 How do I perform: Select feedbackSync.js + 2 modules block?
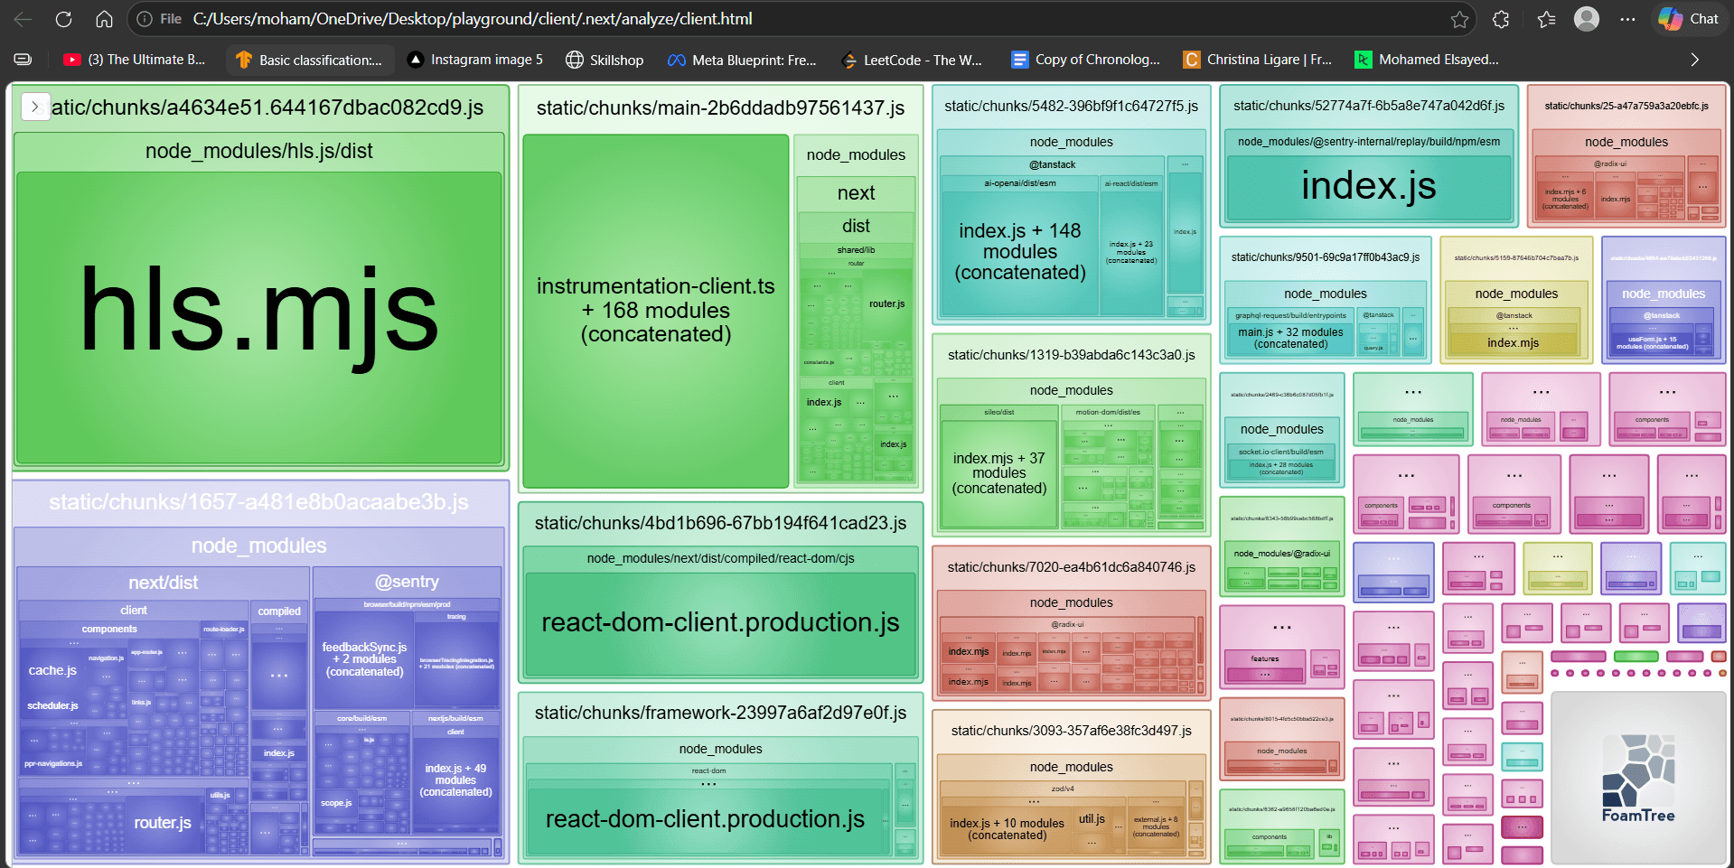coord(364,659)
